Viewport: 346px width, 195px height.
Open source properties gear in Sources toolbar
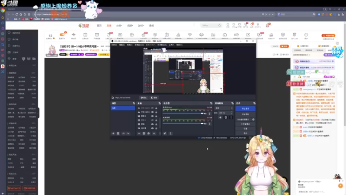coord(148,133)
